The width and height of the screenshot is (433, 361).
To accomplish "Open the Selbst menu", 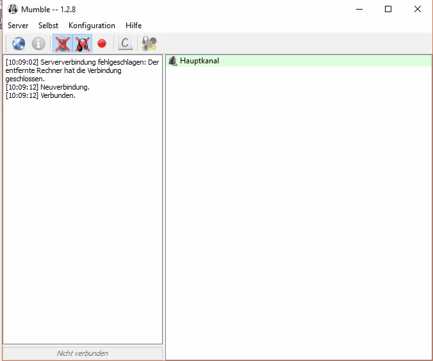I will pos(48,26).
